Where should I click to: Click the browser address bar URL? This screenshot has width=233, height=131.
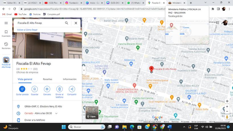click(x=95, y=9)
